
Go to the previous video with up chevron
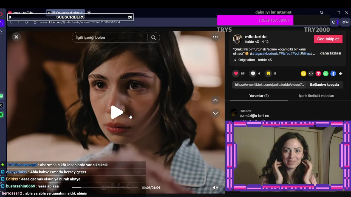(x=215, y=100)
